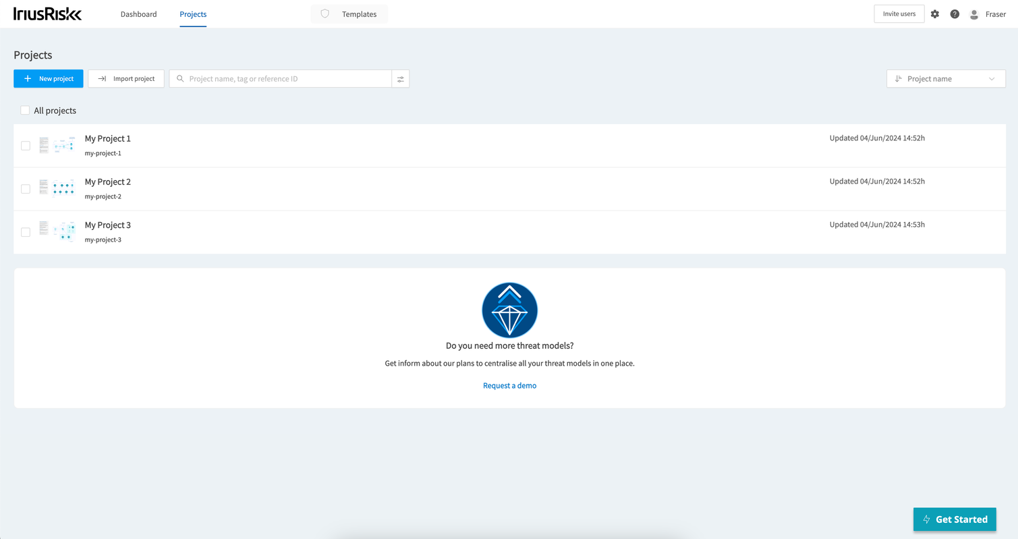Open My Project 1 diagram thumbnail

tap(57, 146)
